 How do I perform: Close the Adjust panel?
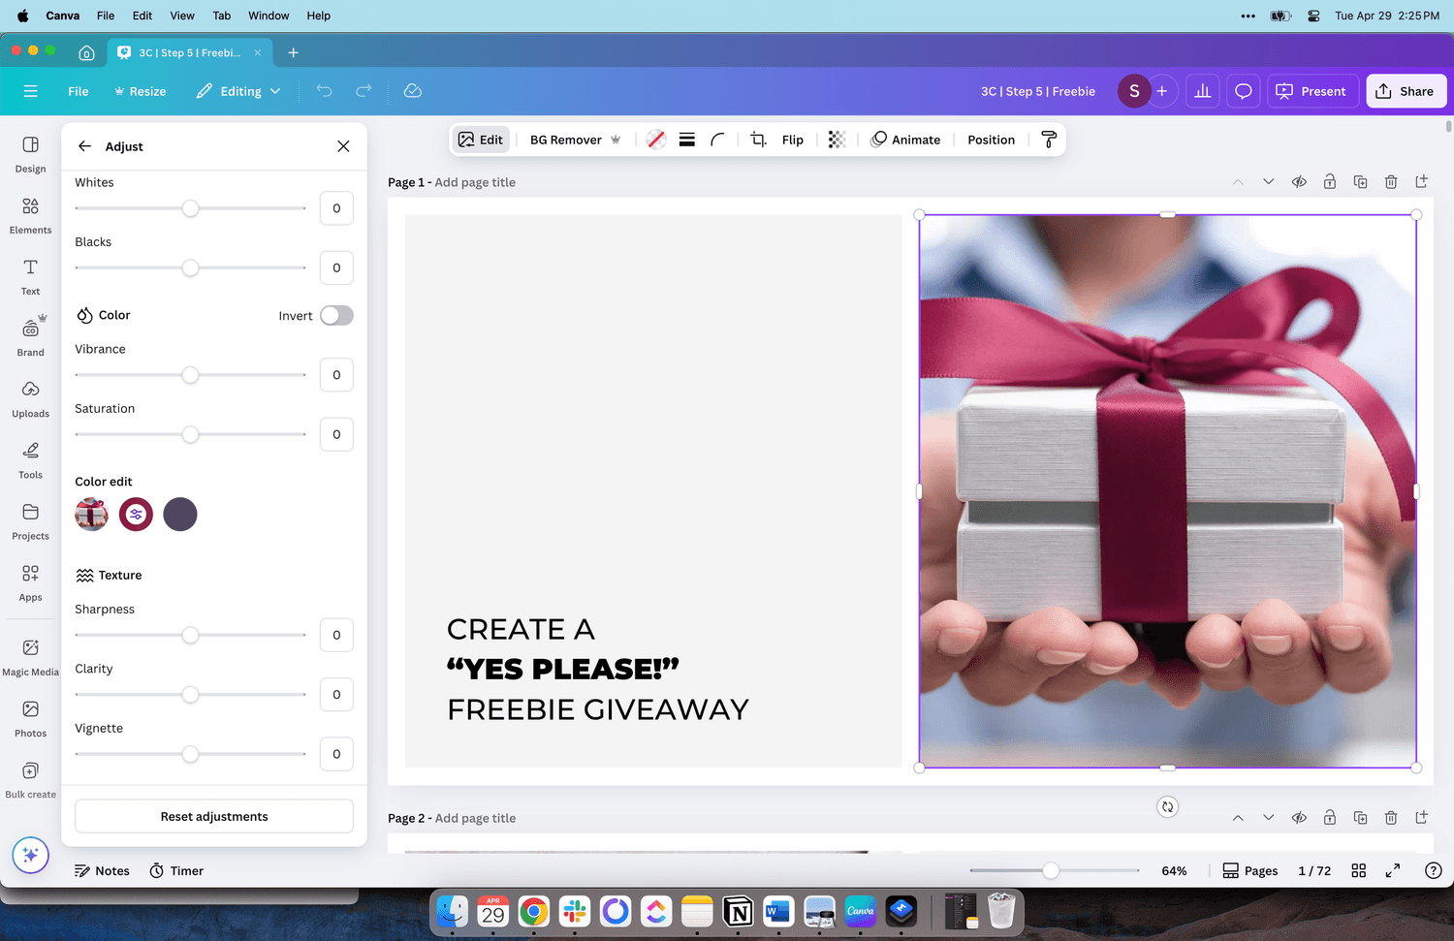point(343,146)
